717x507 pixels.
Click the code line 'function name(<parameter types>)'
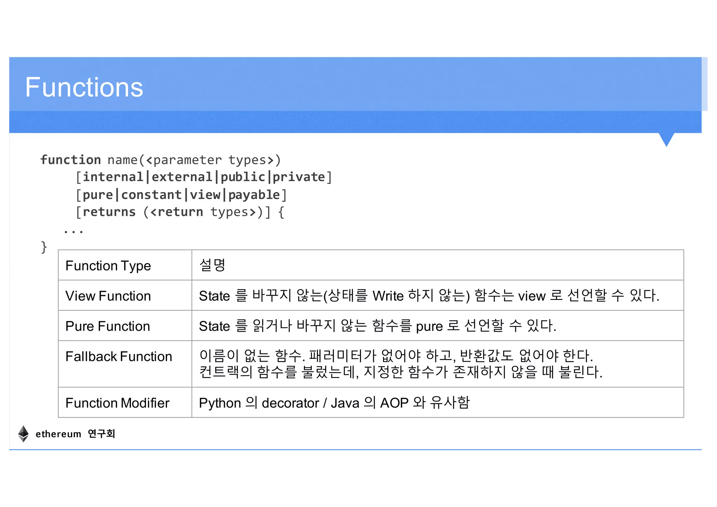pos(161,160)
